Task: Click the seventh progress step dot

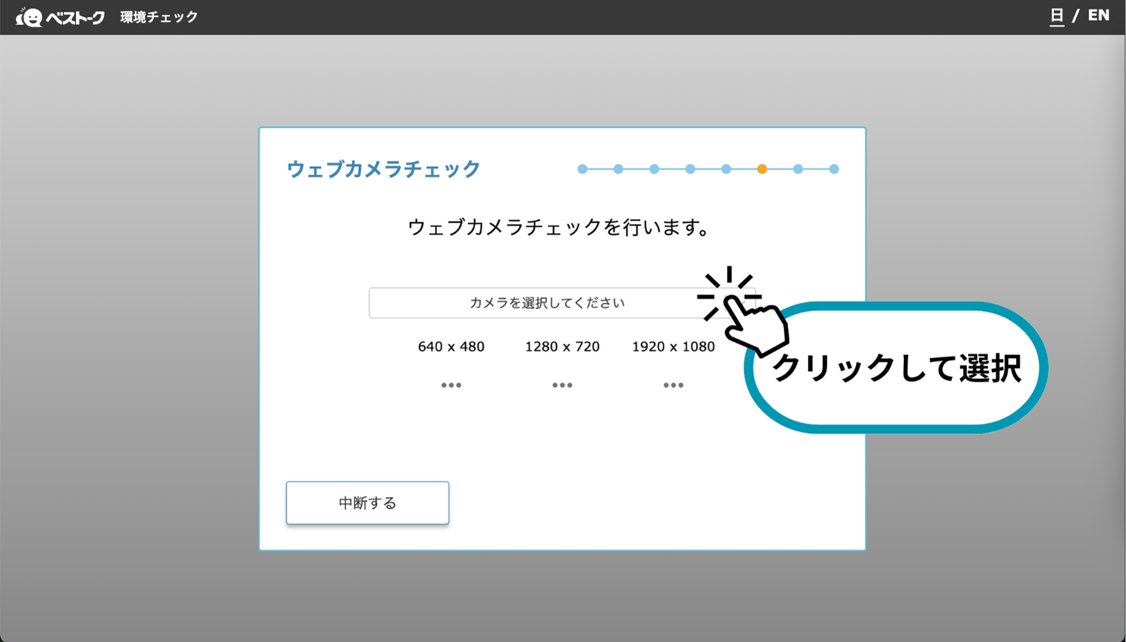Action: (797, 169)
